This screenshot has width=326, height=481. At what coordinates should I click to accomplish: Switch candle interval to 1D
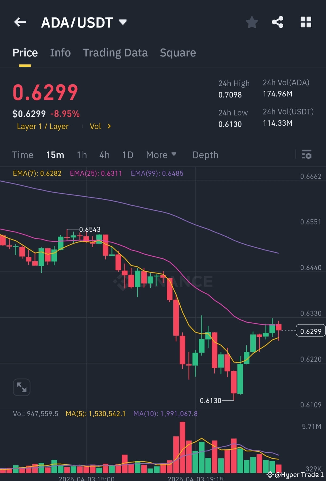click(127, 155)
